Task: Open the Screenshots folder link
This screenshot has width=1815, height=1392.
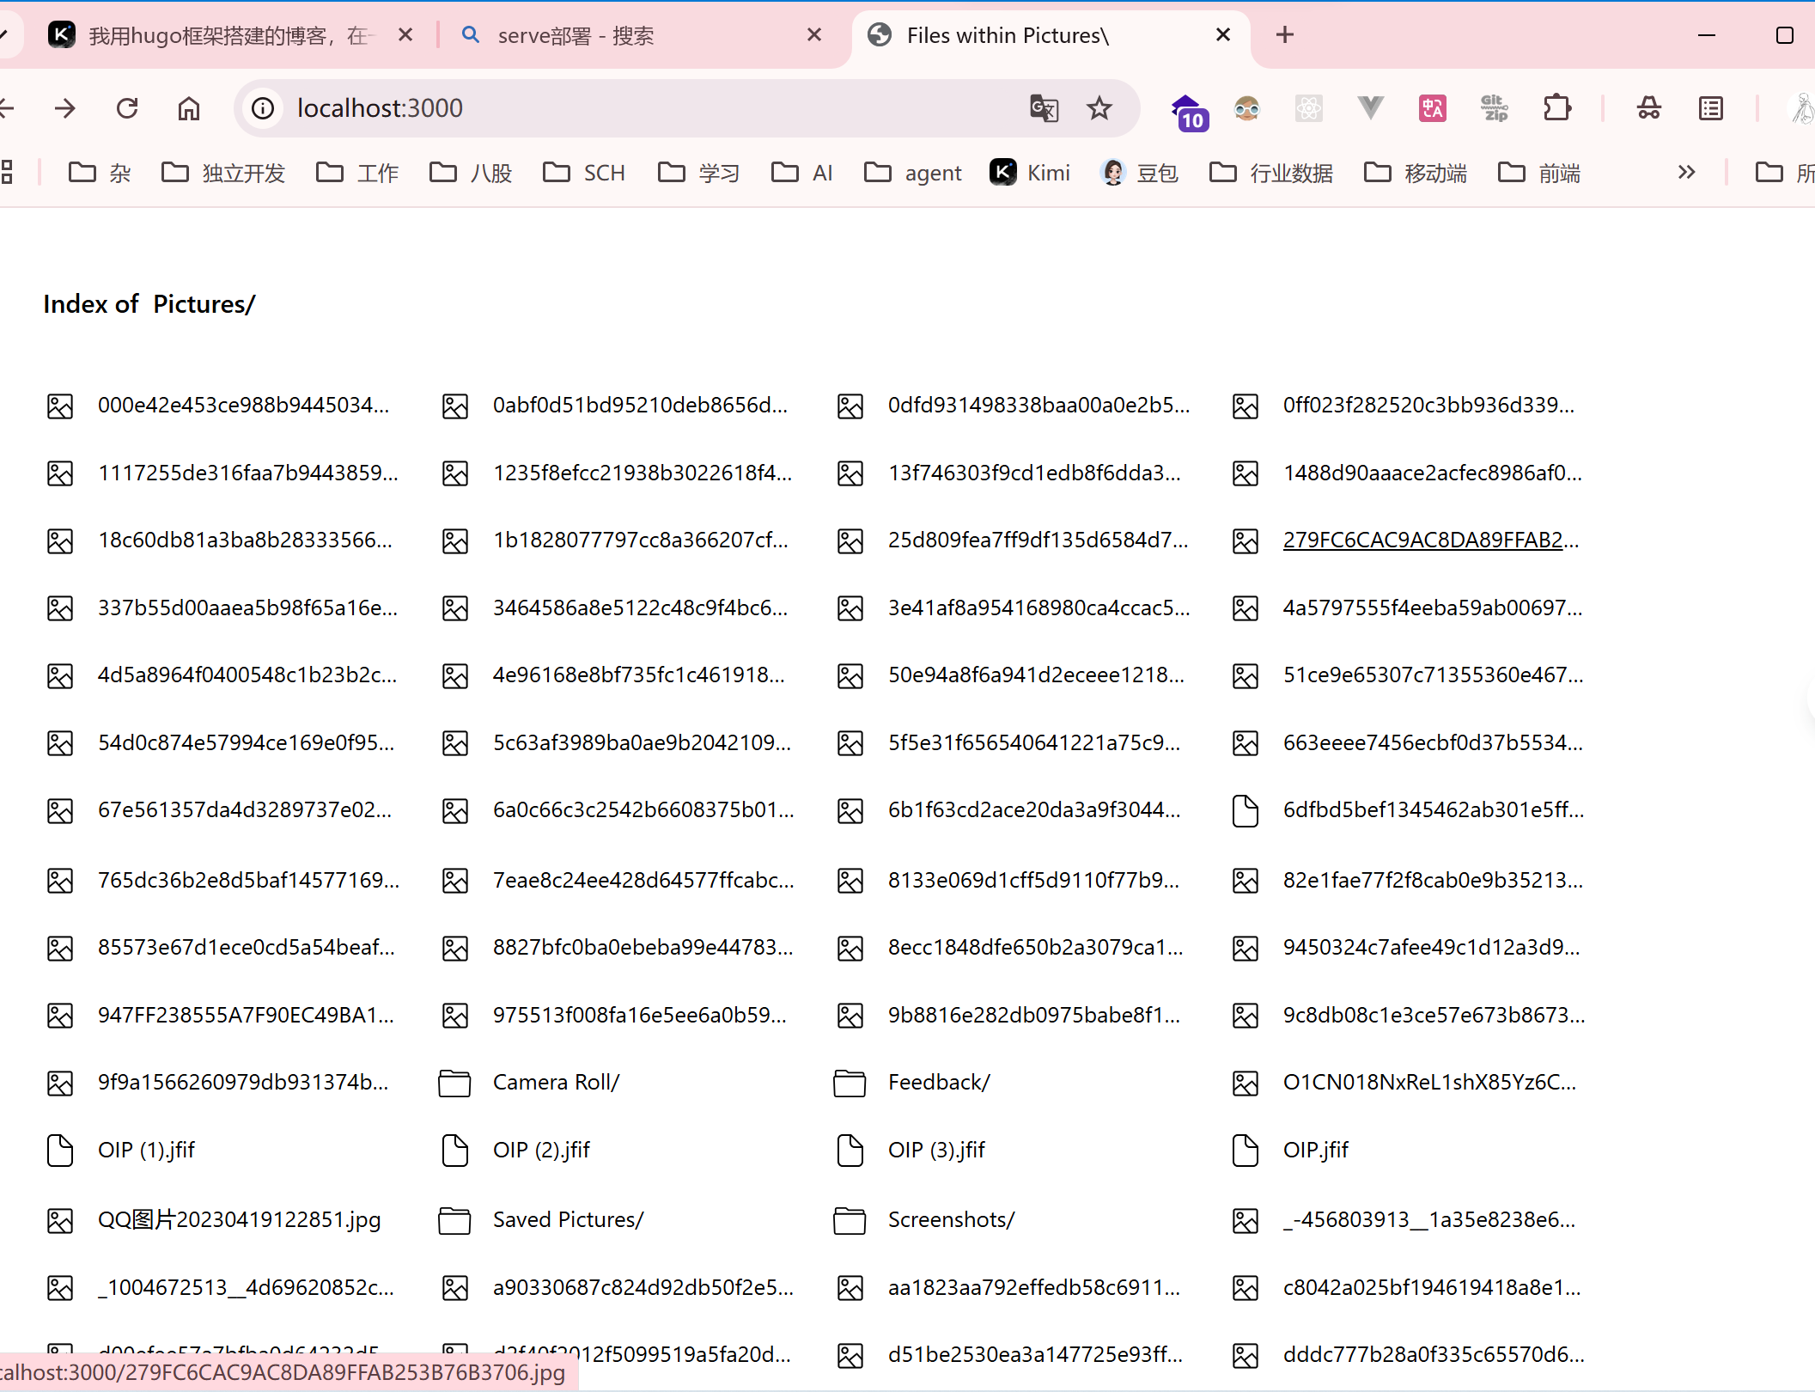Action: pos(951,1219)
